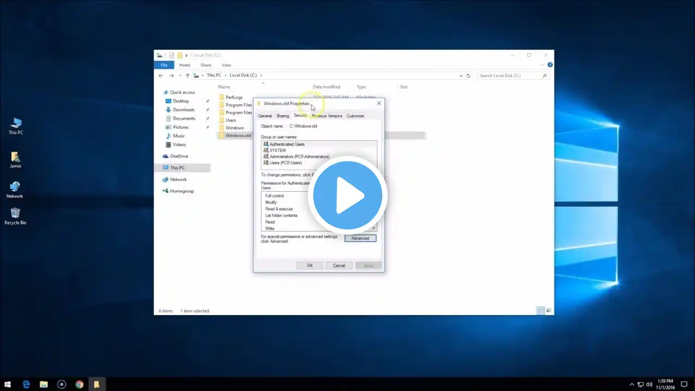This screenshot has height=391, width=695.
Task: Open the Start menu
Action: [x=8, y=384]
